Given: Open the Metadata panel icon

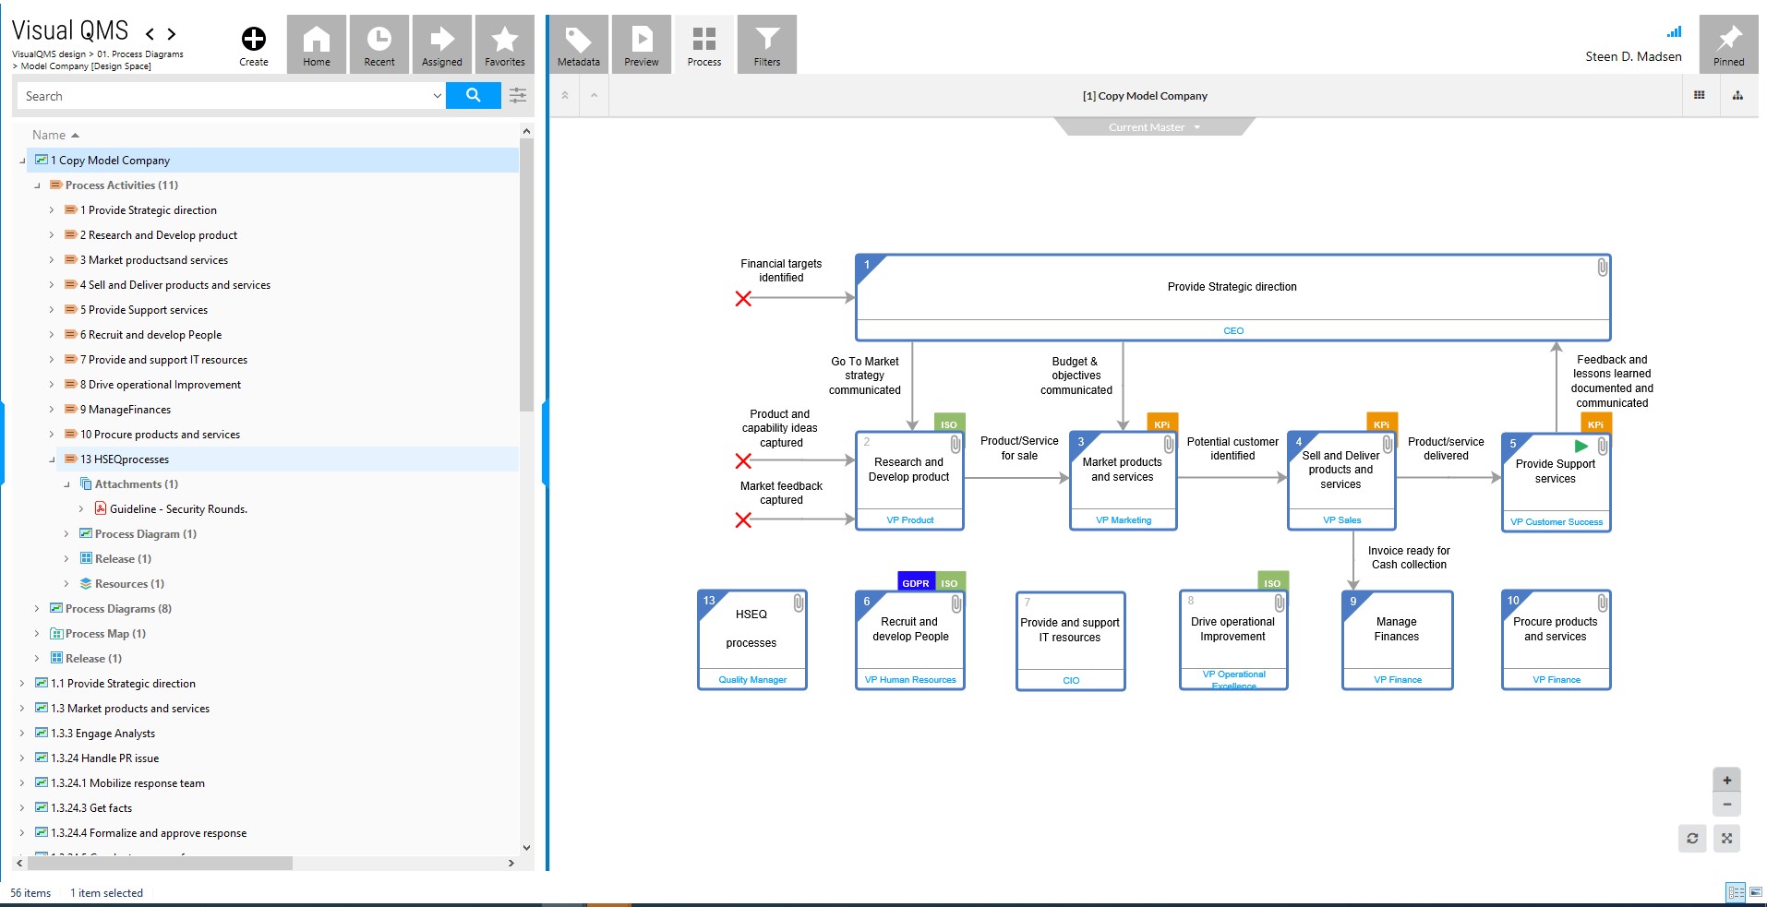Looking at the screenshot, I should pos(578,43).
